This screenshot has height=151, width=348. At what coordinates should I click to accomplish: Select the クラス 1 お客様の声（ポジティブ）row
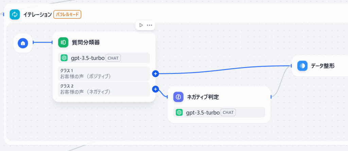coord(104,74)
